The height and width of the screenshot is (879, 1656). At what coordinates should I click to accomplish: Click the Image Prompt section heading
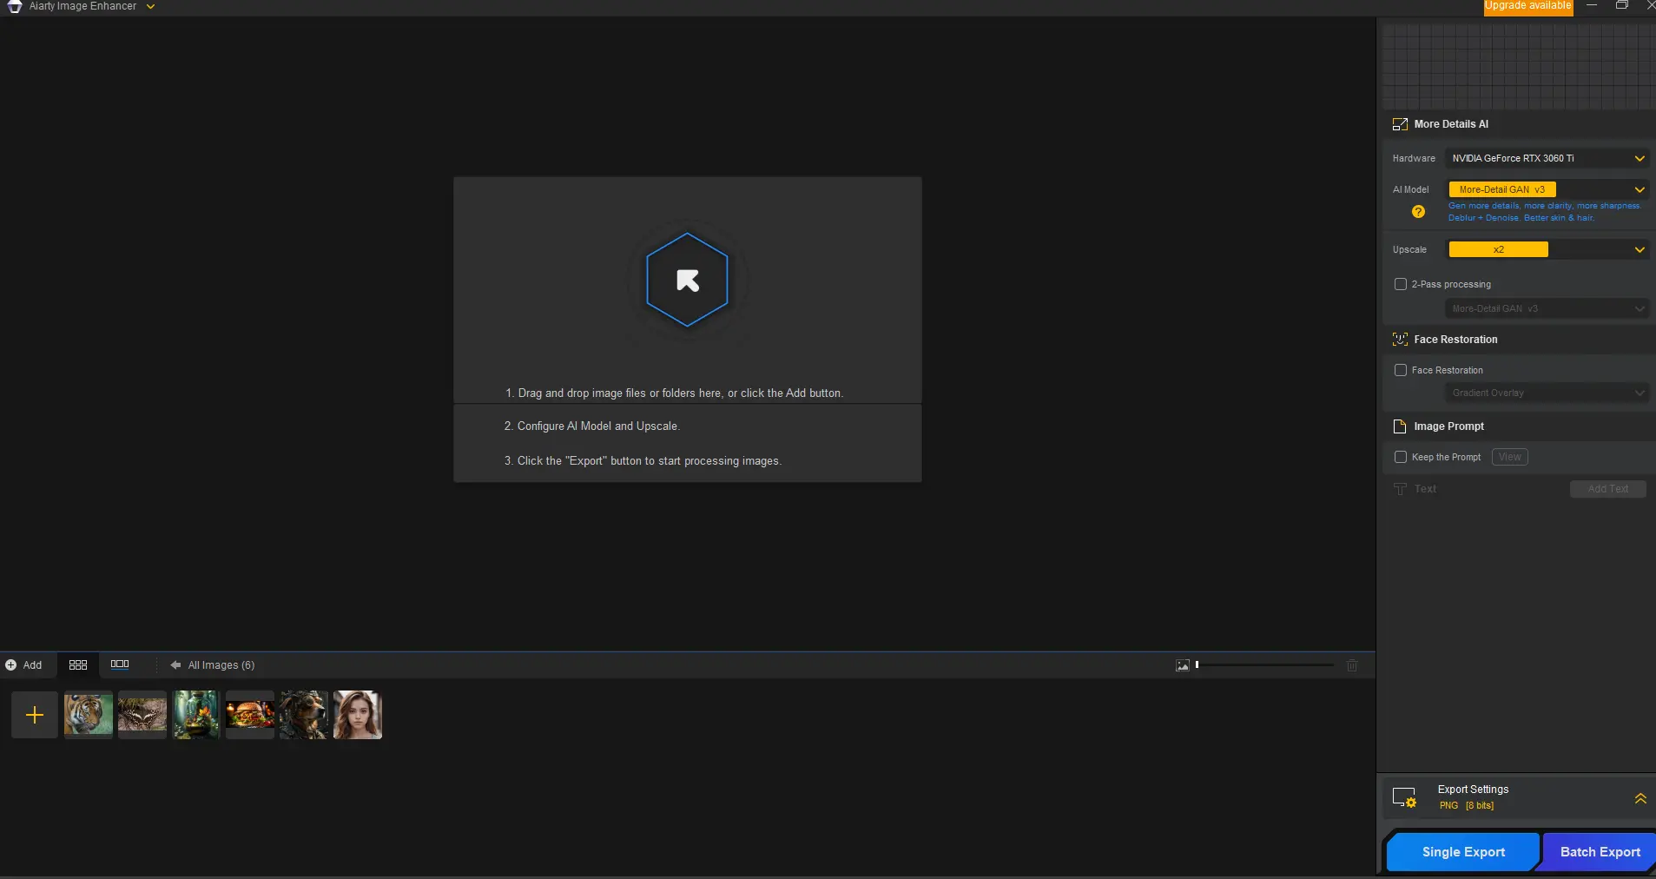tap(1448, 426)
